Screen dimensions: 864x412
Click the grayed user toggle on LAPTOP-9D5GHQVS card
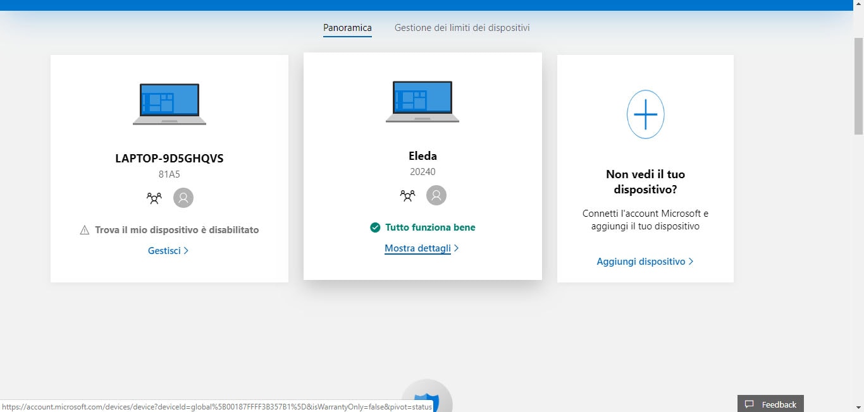pyautogui.click(x=183, y=198)
